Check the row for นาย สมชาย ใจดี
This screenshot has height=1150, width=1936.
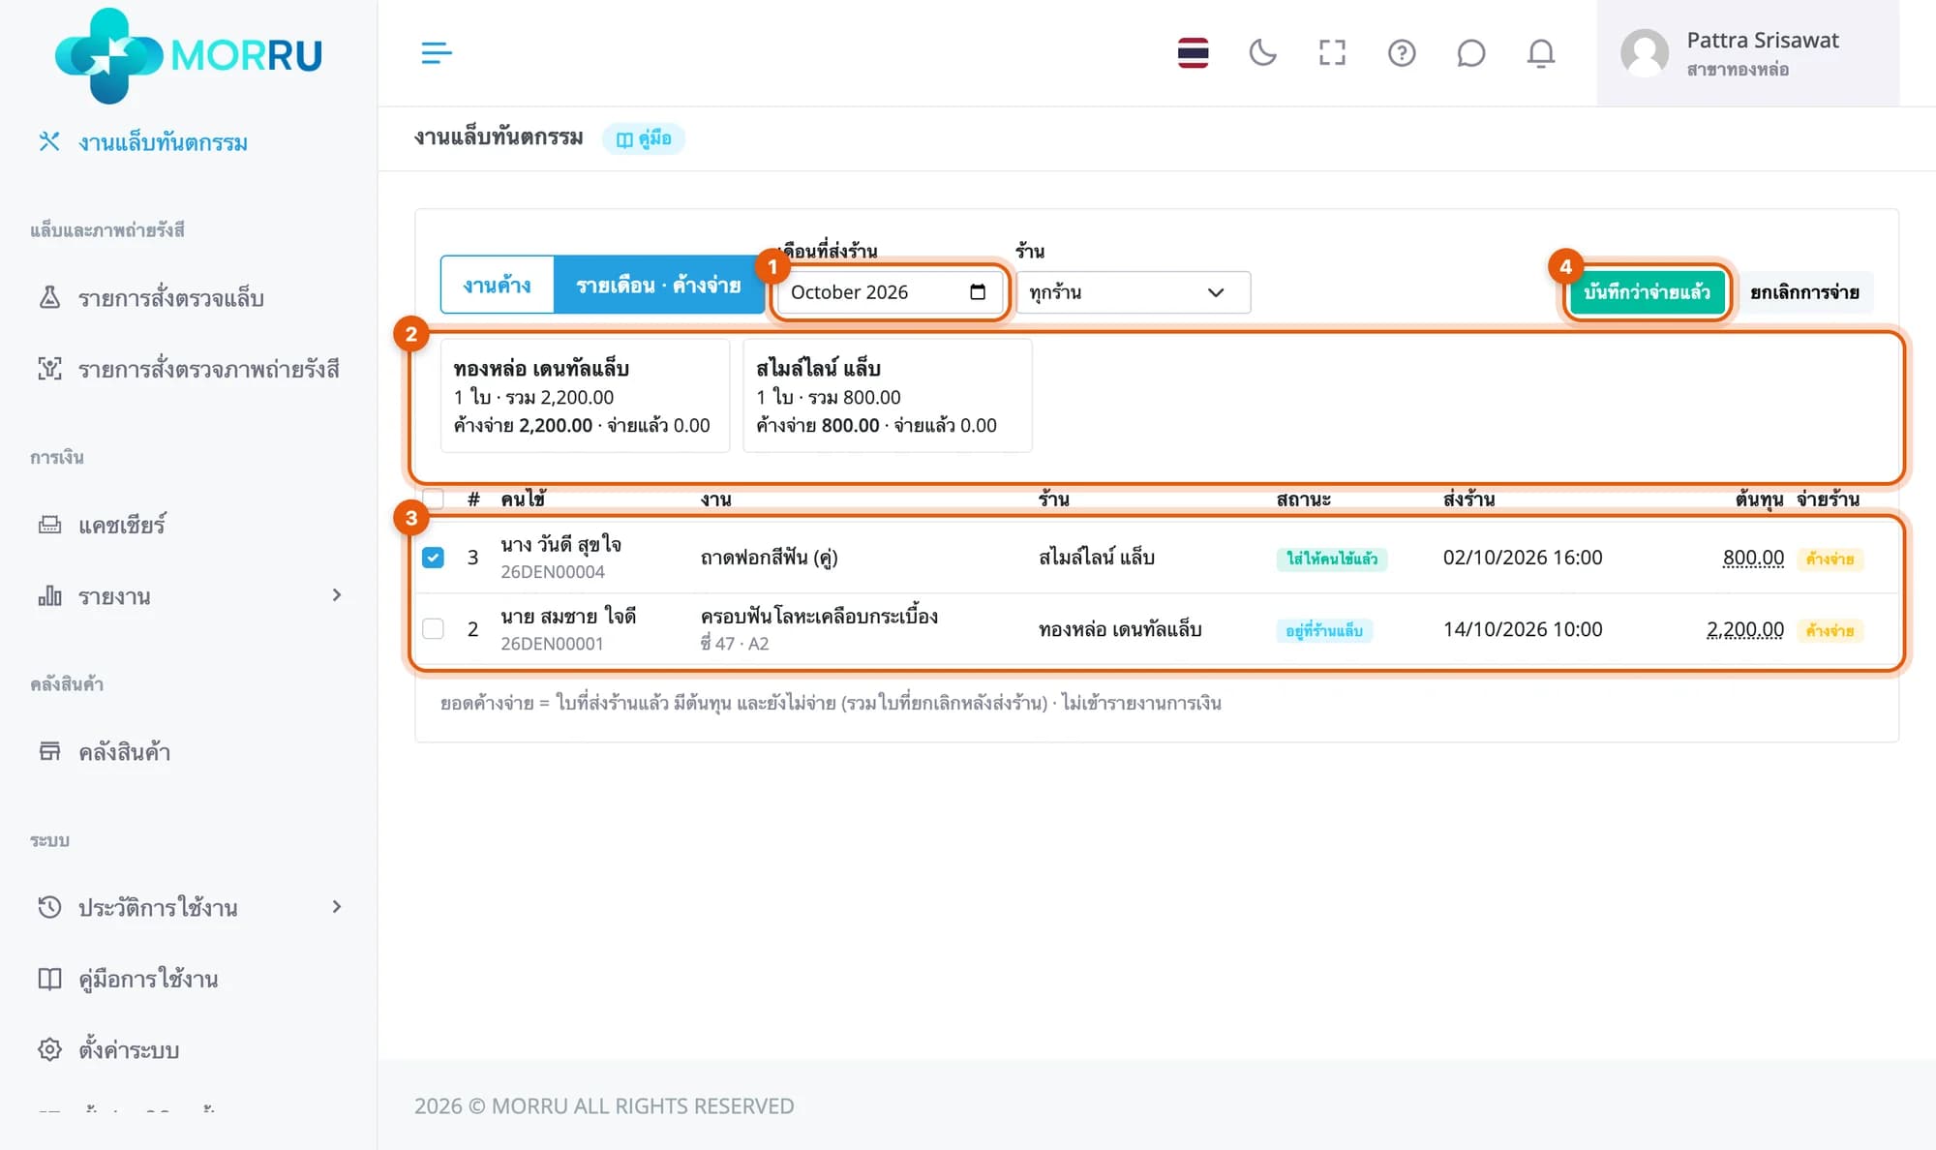click(433, 629)
